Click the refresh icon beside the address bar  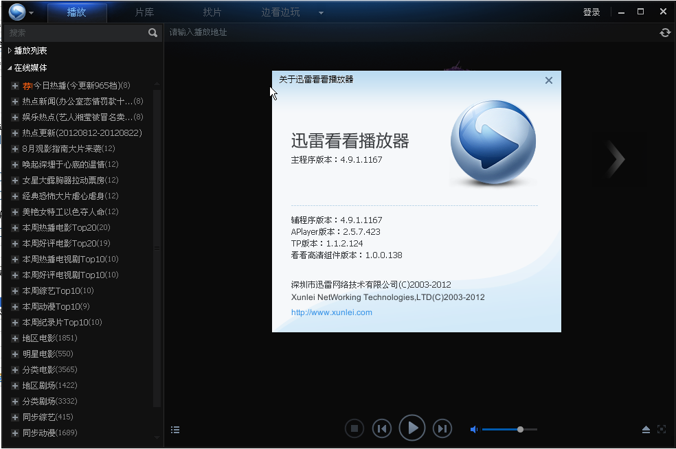point(664,32)
